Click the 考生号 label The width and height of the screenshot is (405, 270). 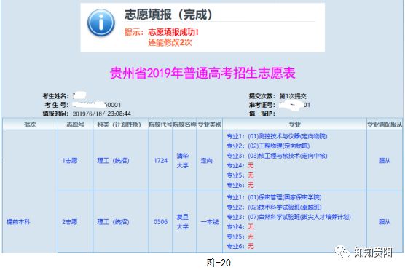pyautogui.click(x=57, y=105)
